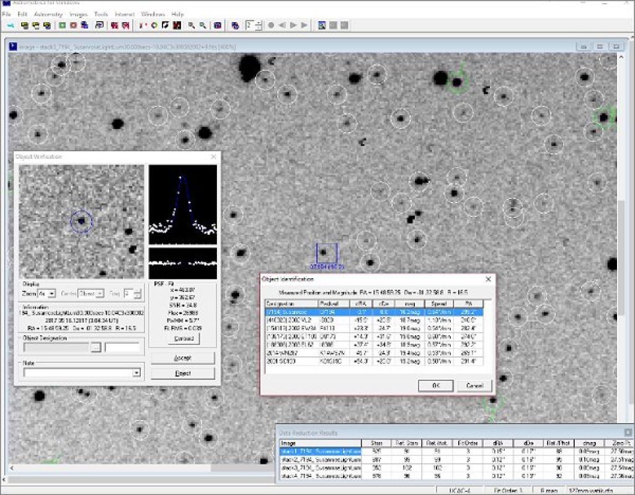
Task: Click the Speed column header
Action: click(x=439, y=304)
